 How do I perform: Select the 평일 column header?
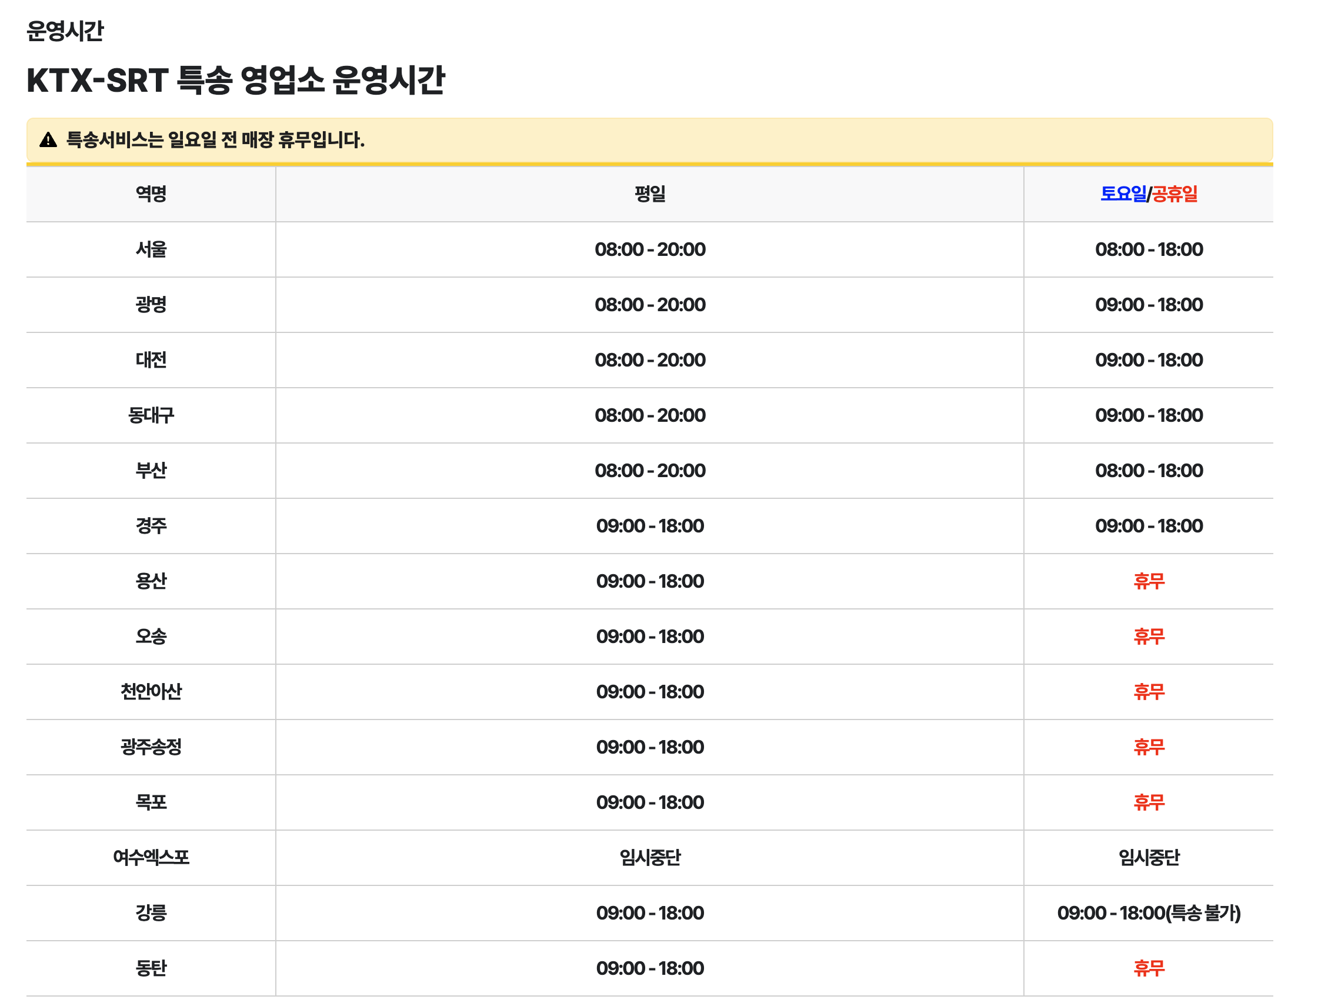pyautogui.click(x=650, y=194)
